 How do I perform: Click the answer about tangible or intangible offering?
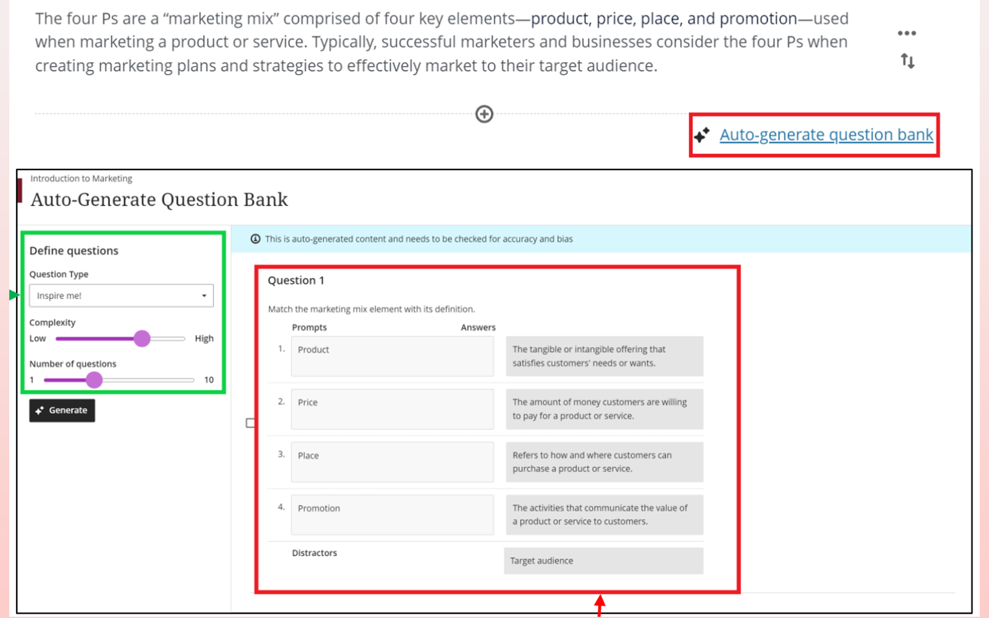coord(604,357)
